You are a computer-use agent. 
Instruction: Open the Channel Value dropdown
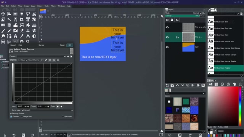(x=22, y=60)
